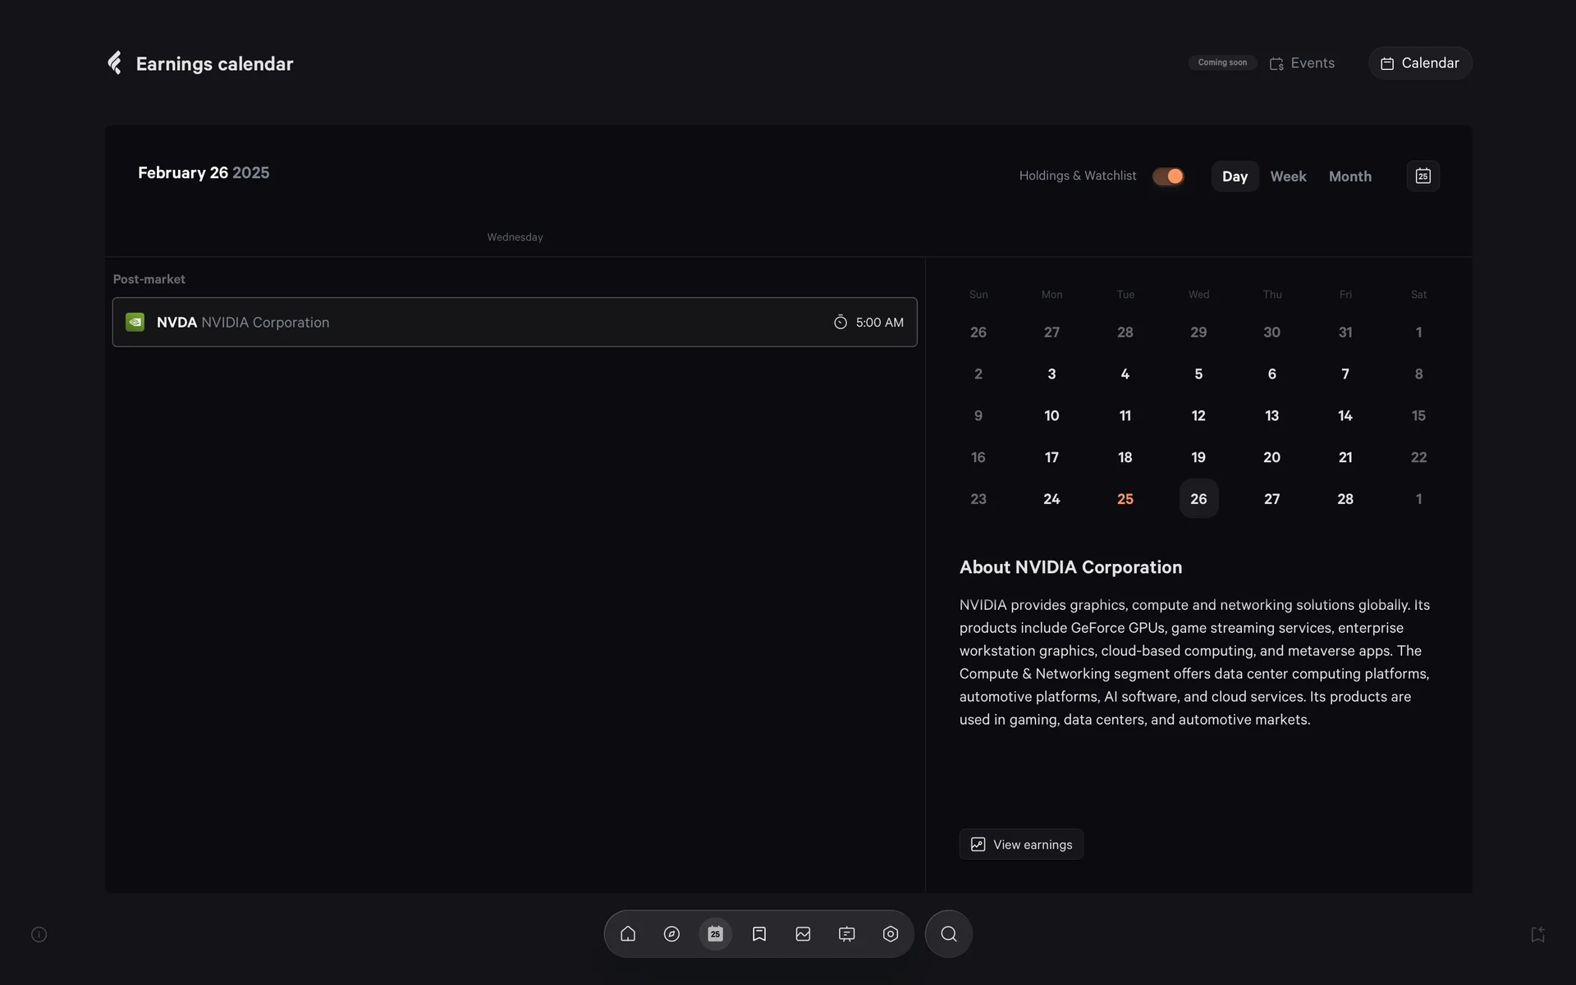This screenshot has width=1576, height=985.
Task: Select February 25 in mini calendar
Action: [1125, 499]
